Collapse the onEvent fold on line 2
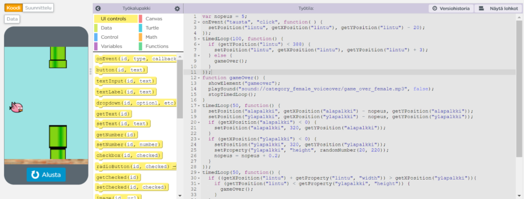This screenshot has height=199, width=524. pyautogui.click(x=199, y=22)
